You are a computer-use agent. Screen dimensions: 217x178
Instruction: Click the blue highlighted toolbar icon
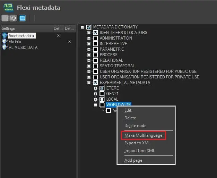point(22,18)
